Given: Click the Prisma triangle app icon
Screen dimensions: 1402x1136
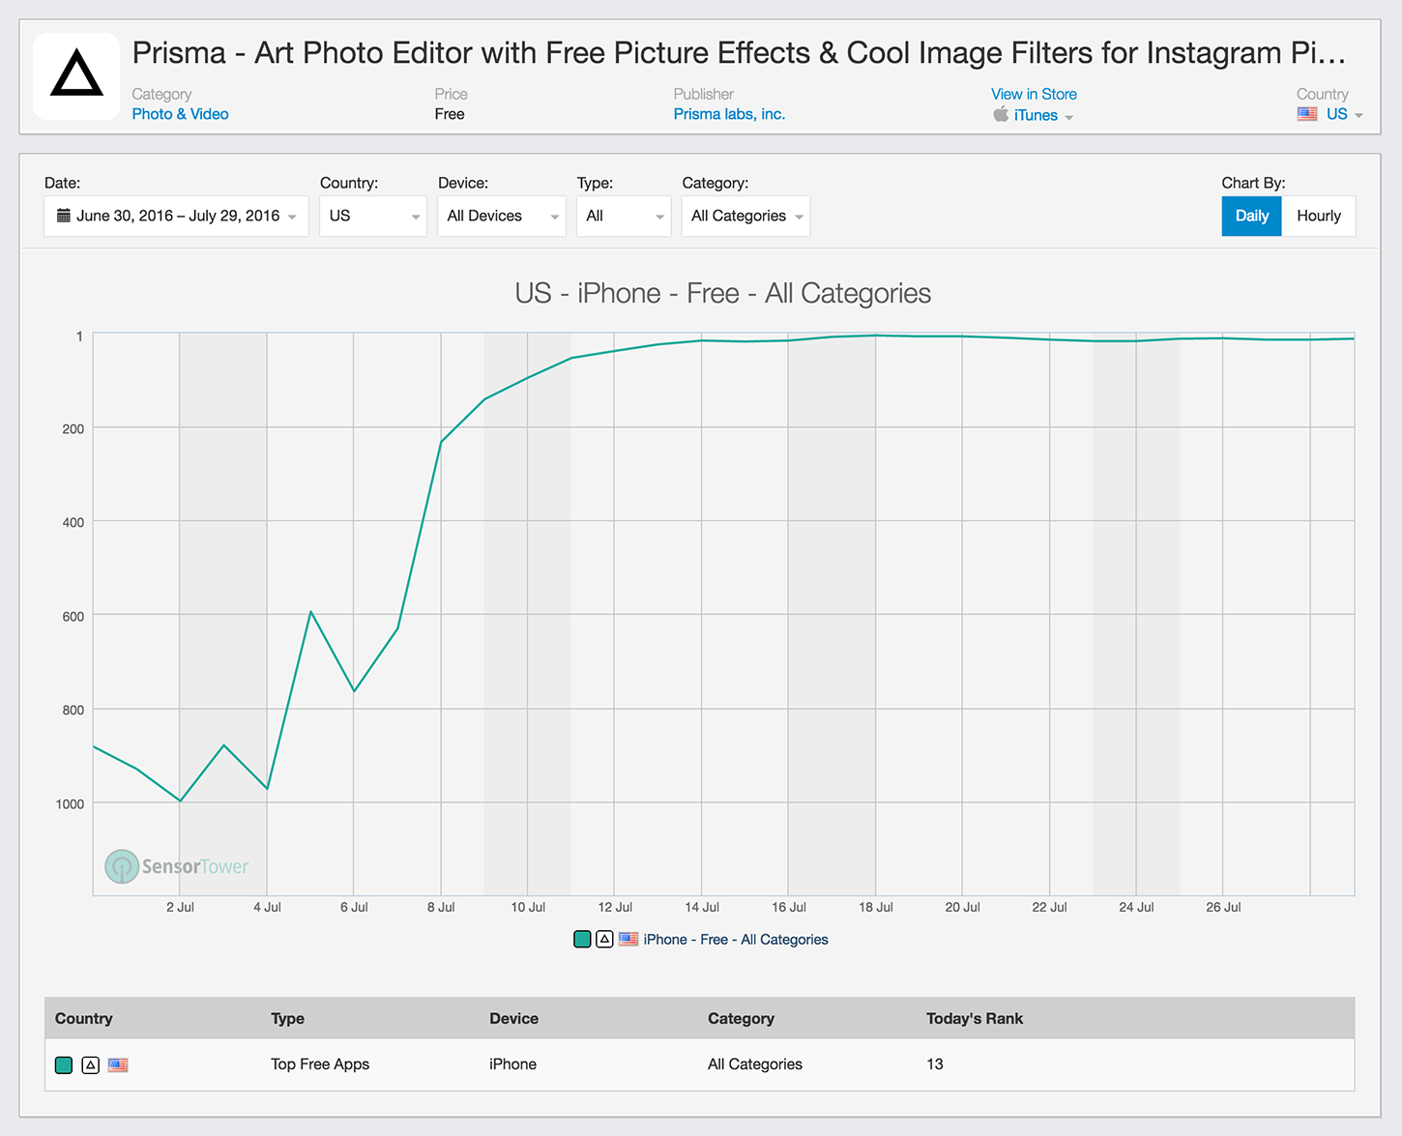Looking at the screenshot, I should click(76, 76).
